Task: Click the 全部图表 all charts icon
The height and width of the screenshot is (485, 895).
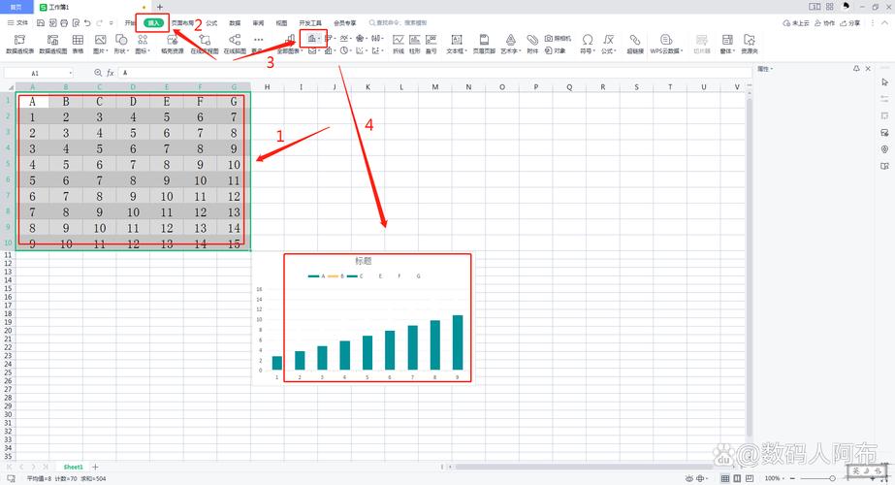Action: (290, 43)
